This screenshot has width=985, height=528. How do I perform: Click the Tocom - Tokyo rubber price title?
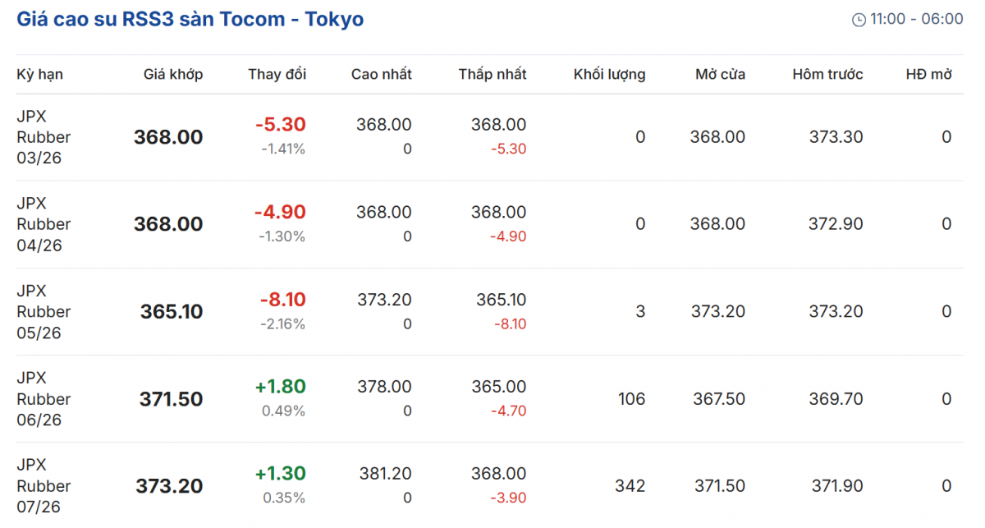[190, 19]
